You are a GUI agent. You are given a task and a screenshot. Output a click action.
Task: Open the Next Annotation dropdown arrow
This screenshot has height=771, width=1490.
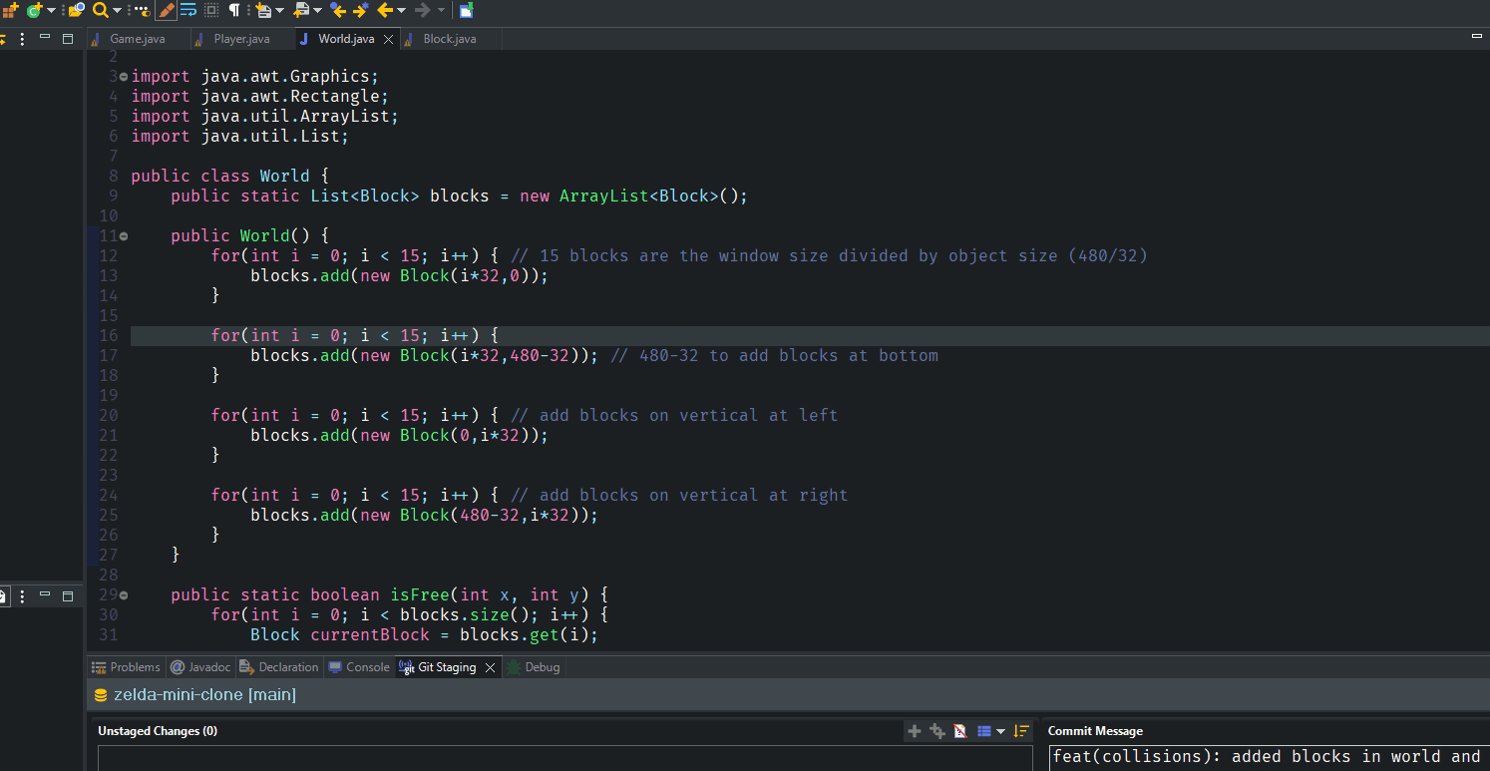(x=280, y=10)
